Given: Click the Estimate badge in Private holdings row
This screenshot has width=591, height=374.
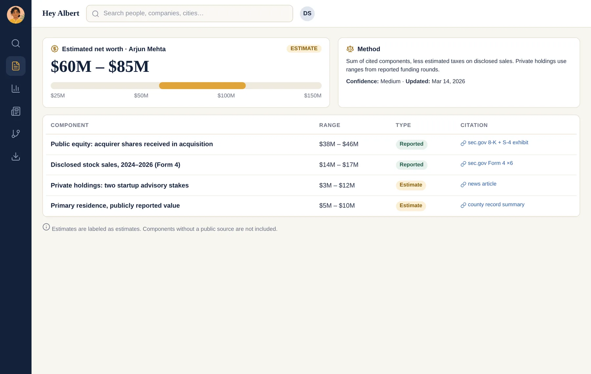Looking at the screenshot, I should pos(411,185).
